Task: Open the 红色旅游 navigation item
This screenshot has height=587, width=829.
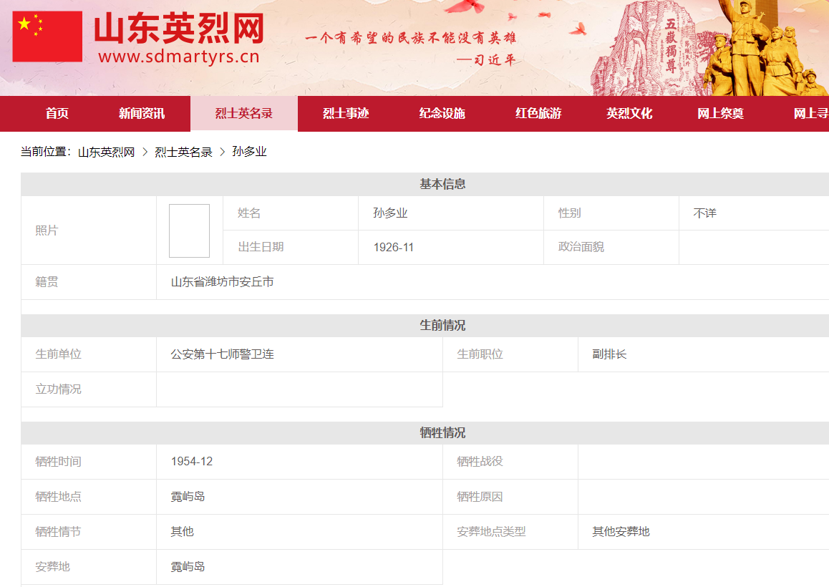Action: point(538,114)
